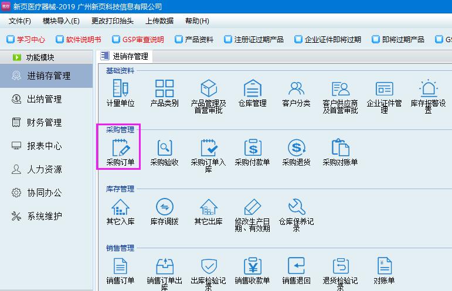Select 报表中心 in the sidebar

point(44,146)
